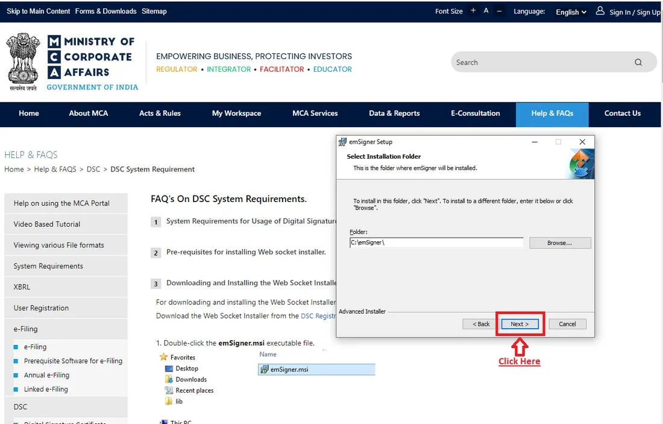The width and height of the screenshot is (663, 424).
Task: Expand the DSC sidebar section
Action: point(66,407)
